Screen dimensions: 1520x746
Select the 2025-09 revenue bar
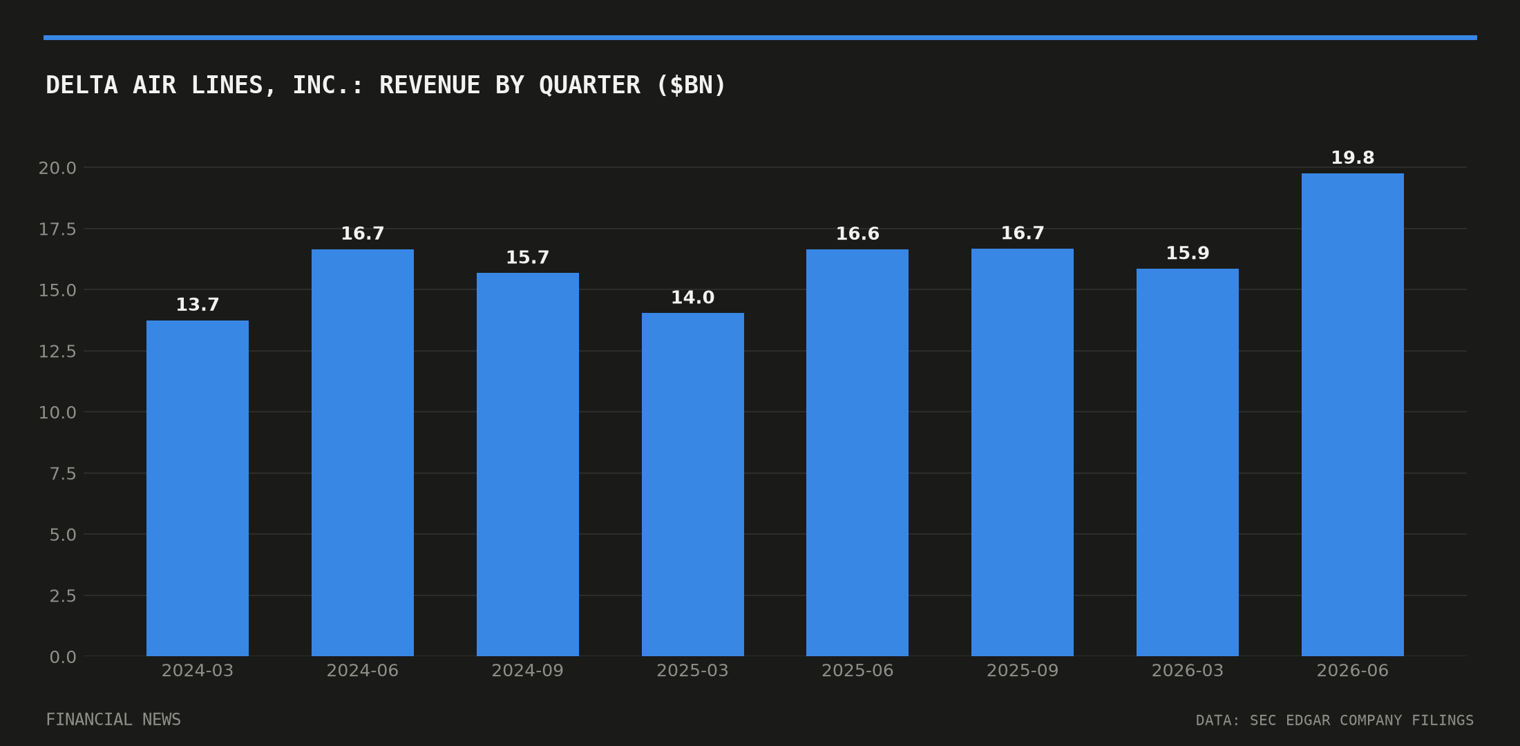coord(1023,452)
